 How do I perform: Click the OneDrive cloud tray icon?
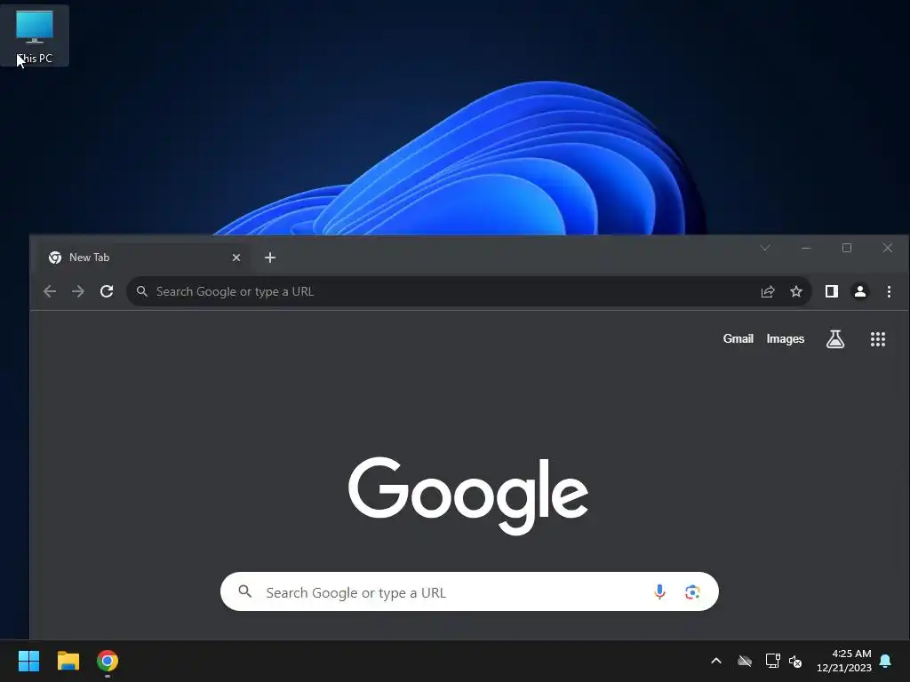click(745, 661)
